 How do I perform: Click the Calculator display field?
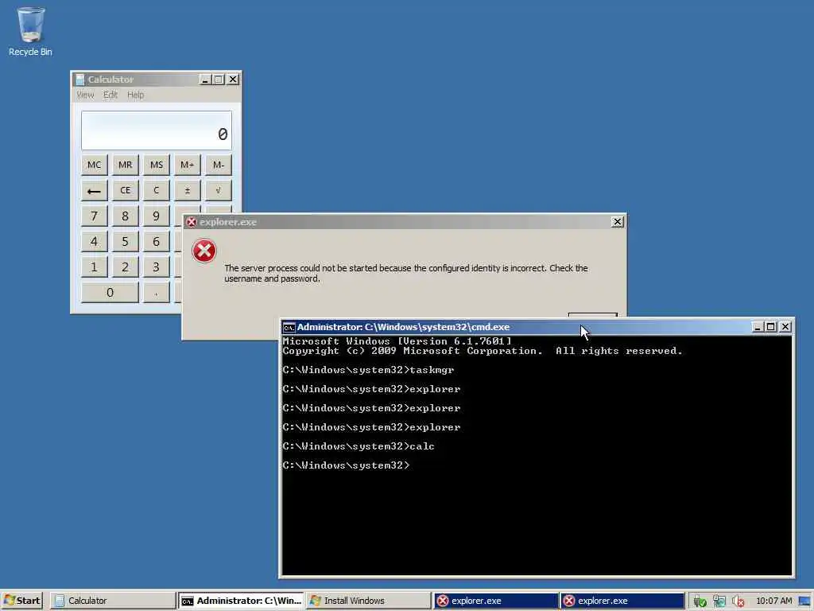tap(157, 130)
